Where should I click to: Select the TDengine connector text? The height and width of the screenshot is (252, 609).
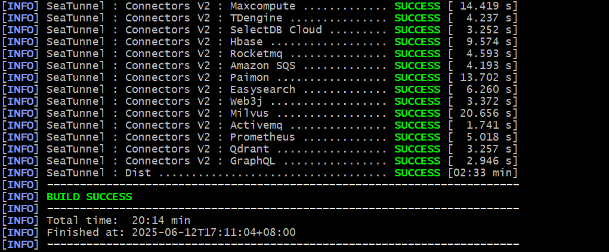tap(256, 18)
